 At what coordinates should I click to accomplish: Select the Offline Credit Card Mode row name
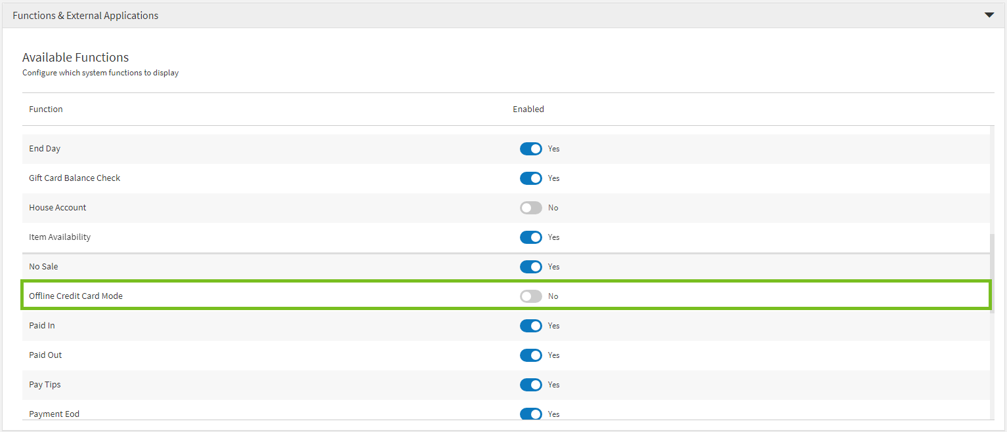point(75,296)
